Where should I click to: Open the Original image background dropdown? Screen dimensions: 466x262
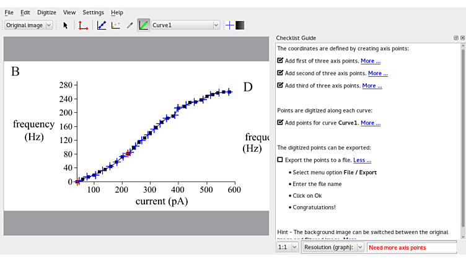point(29,25)
